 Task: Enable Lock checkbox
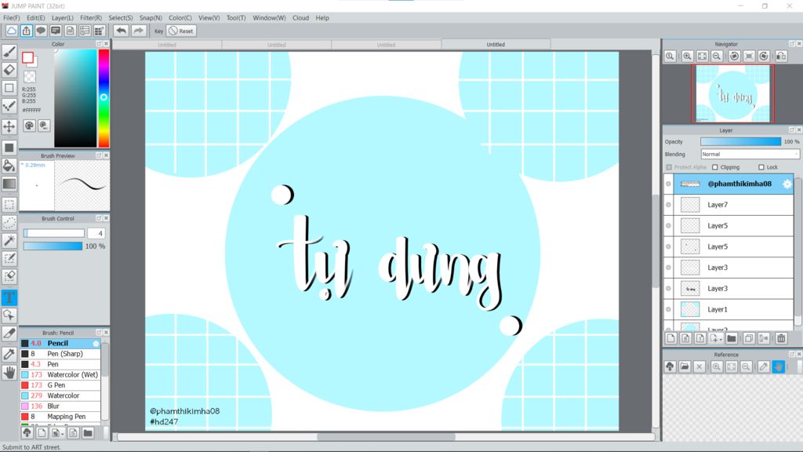[x=761, y=167]
